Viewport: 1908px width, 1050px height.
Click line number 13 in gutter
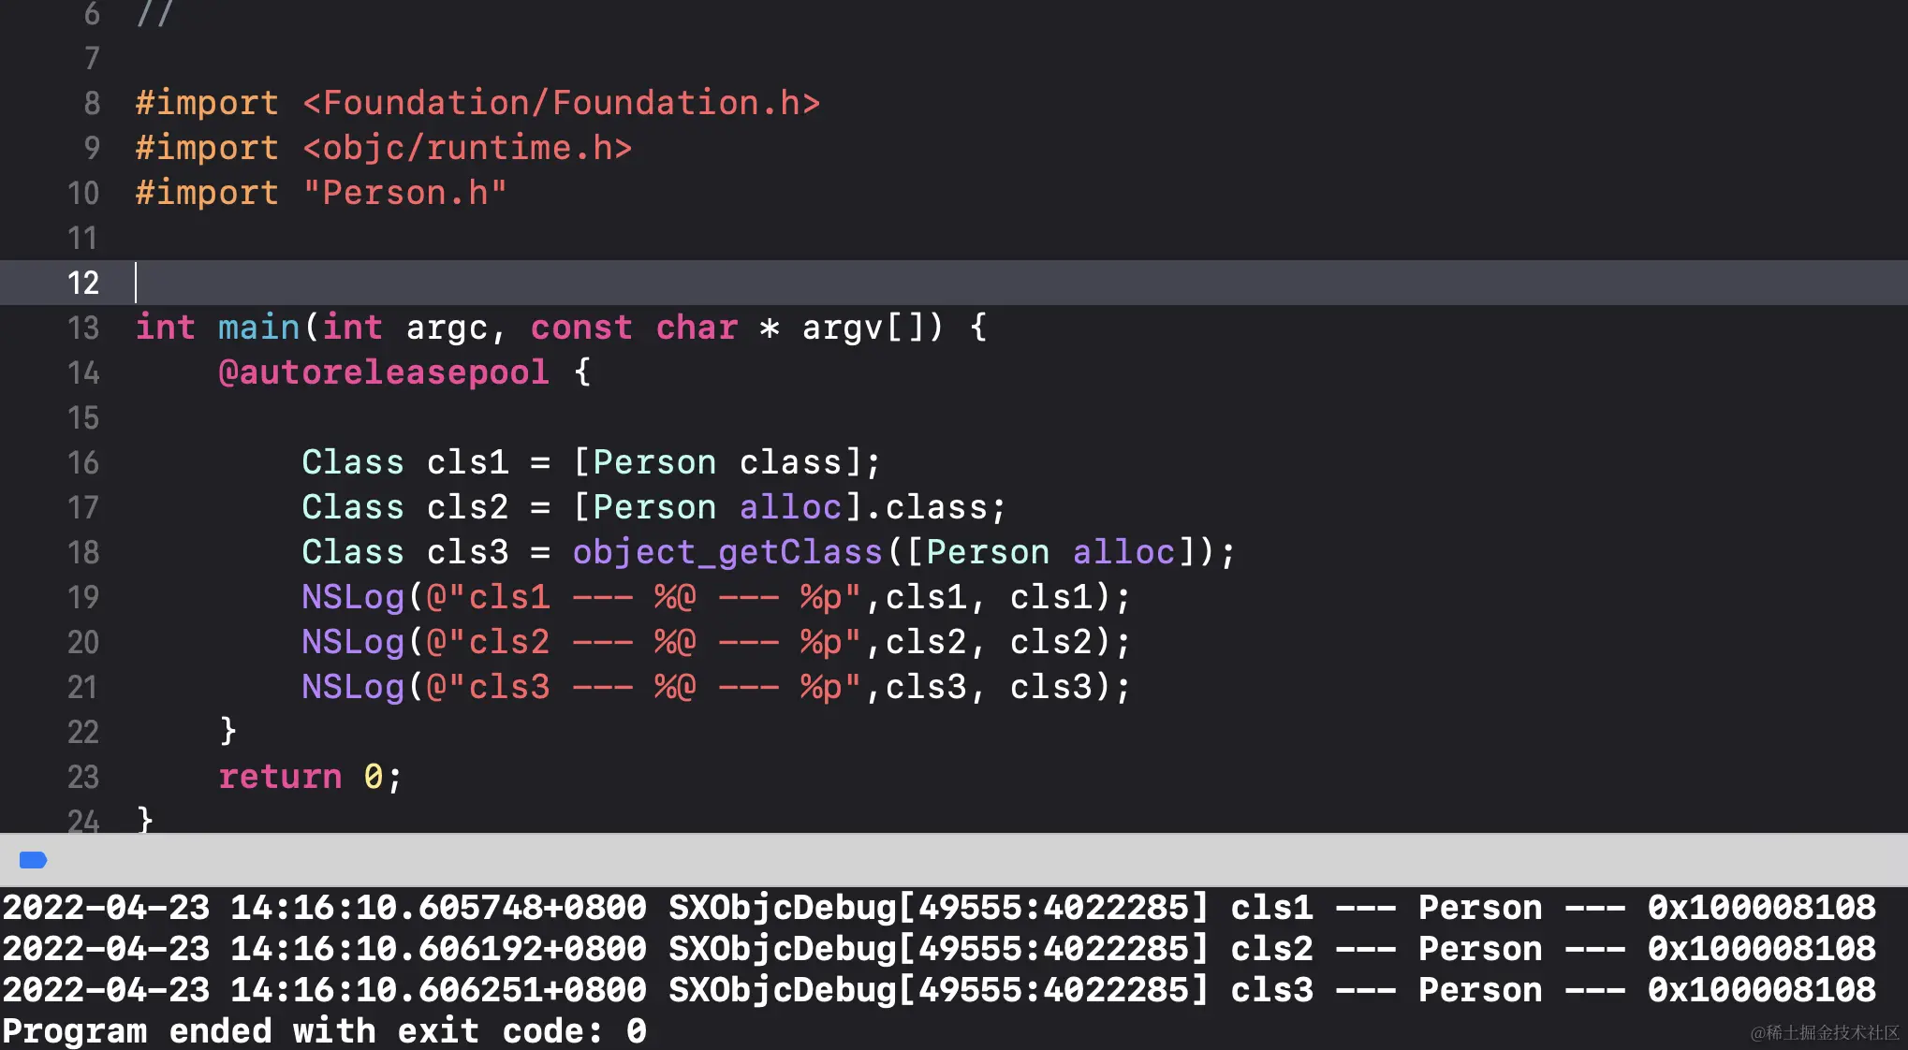[83, 328]
